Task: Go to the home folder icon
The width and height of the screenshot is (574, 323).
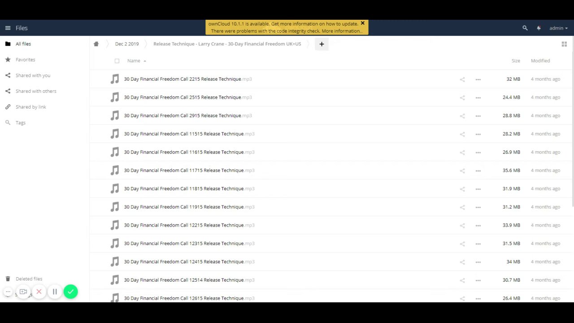Action: point(96,44)
